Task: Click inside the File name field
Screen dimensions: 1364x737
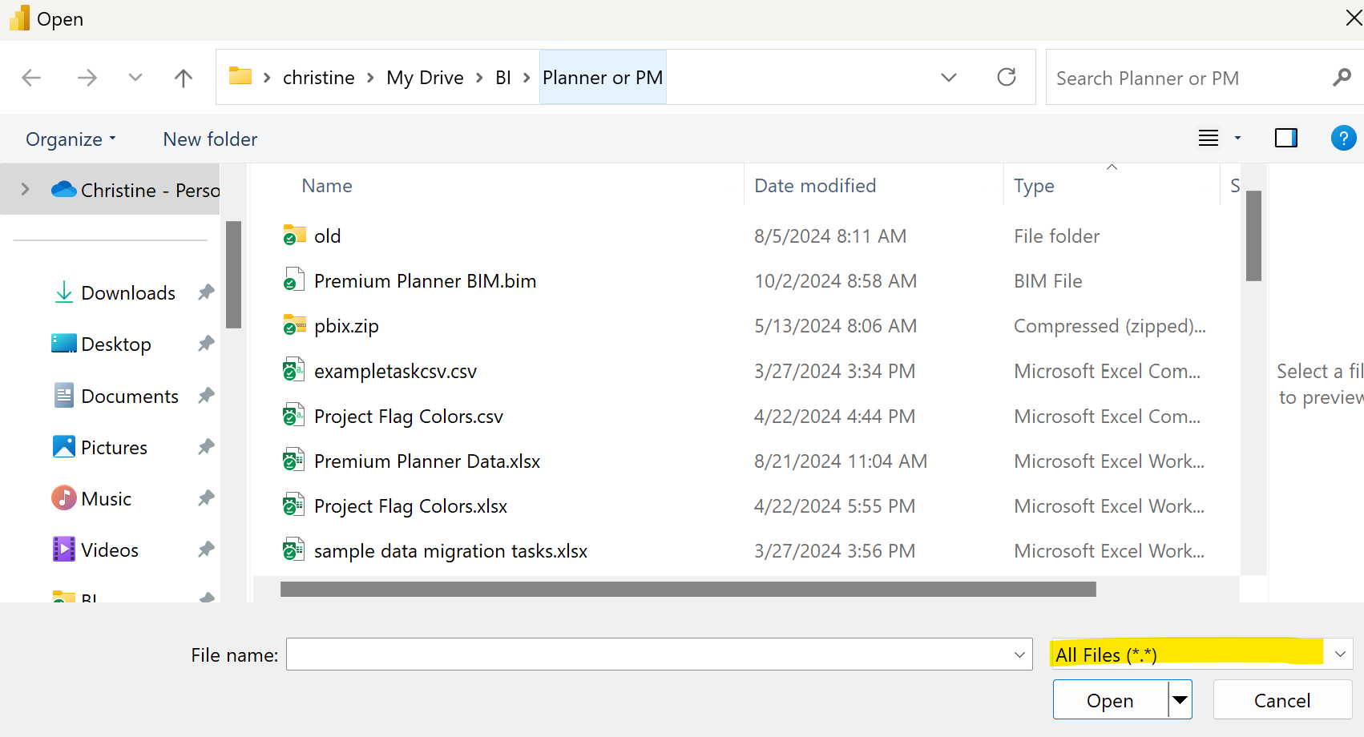Action: click(641, 654)
